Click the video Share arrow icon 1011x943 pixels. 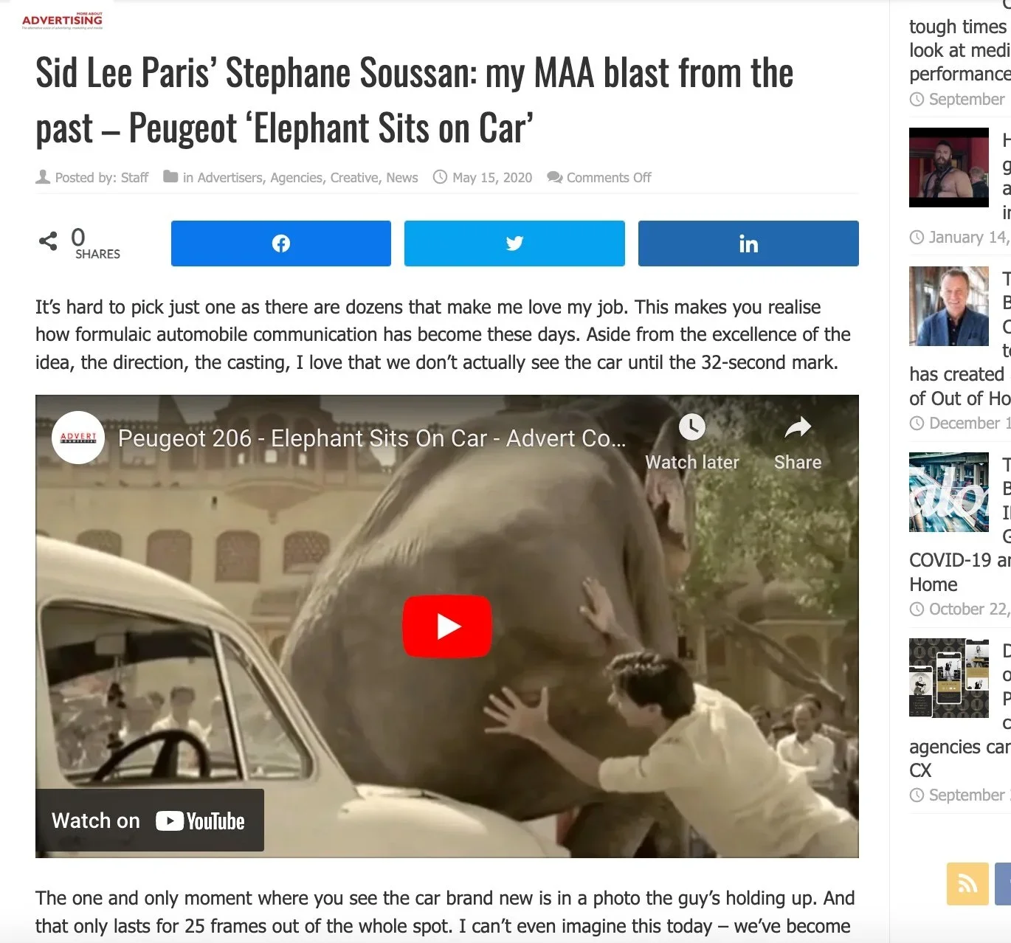798,426
